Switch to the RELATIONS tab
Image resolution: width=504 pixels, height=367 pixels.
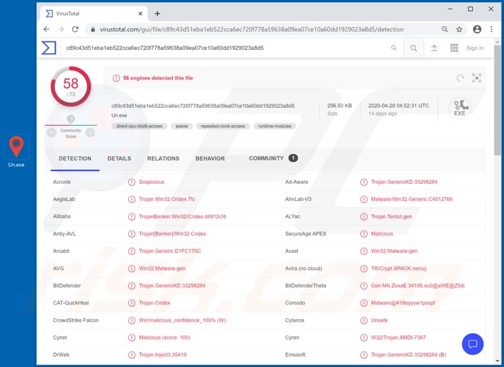coord(163,158)
